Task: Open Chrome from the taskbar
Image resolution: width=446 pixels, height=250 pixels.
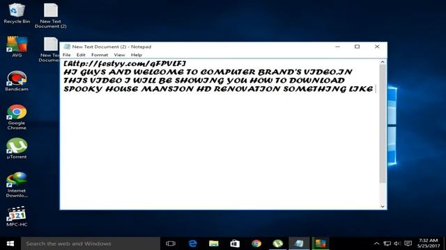Action: tap(256, 244)
